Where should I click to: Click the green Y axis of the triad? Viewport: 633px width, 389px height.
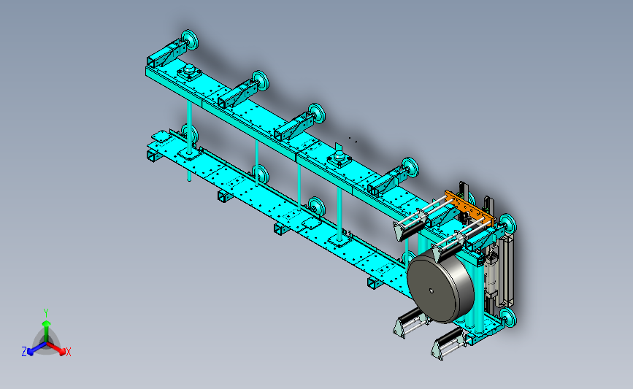[x=47, y=331]
